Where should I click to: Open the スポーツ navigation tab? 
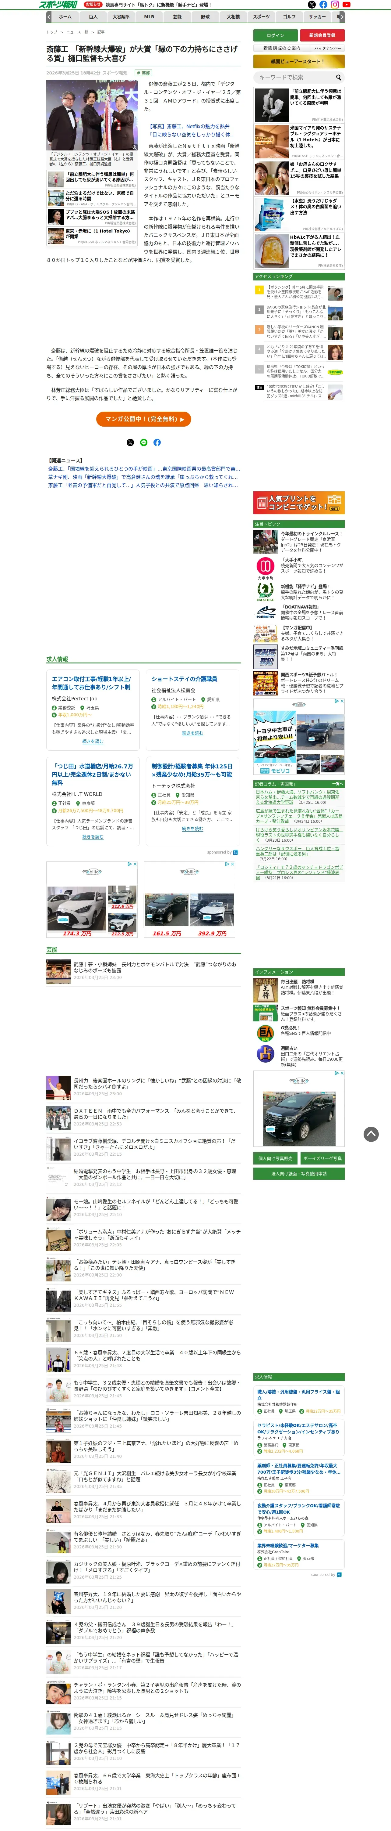pos(261,16)
